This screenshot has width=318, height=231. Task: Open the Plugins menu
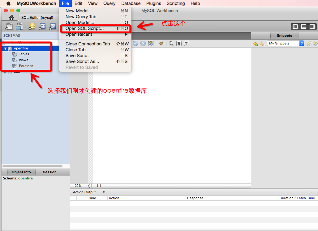[x=153, y=3]
